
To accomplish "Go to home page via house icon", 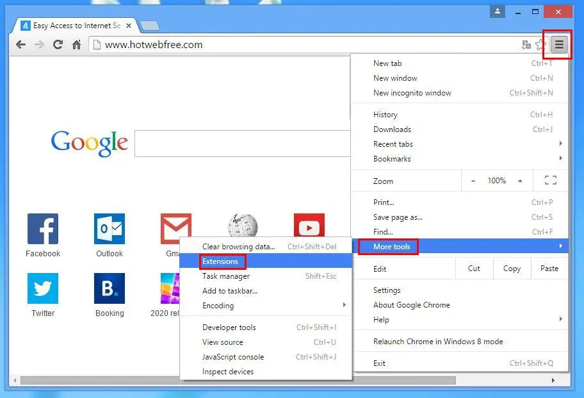I will coord(77,45).
